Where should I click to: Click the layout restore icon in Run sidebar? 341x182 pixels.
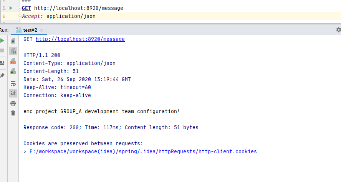click(x=2, y=63)
